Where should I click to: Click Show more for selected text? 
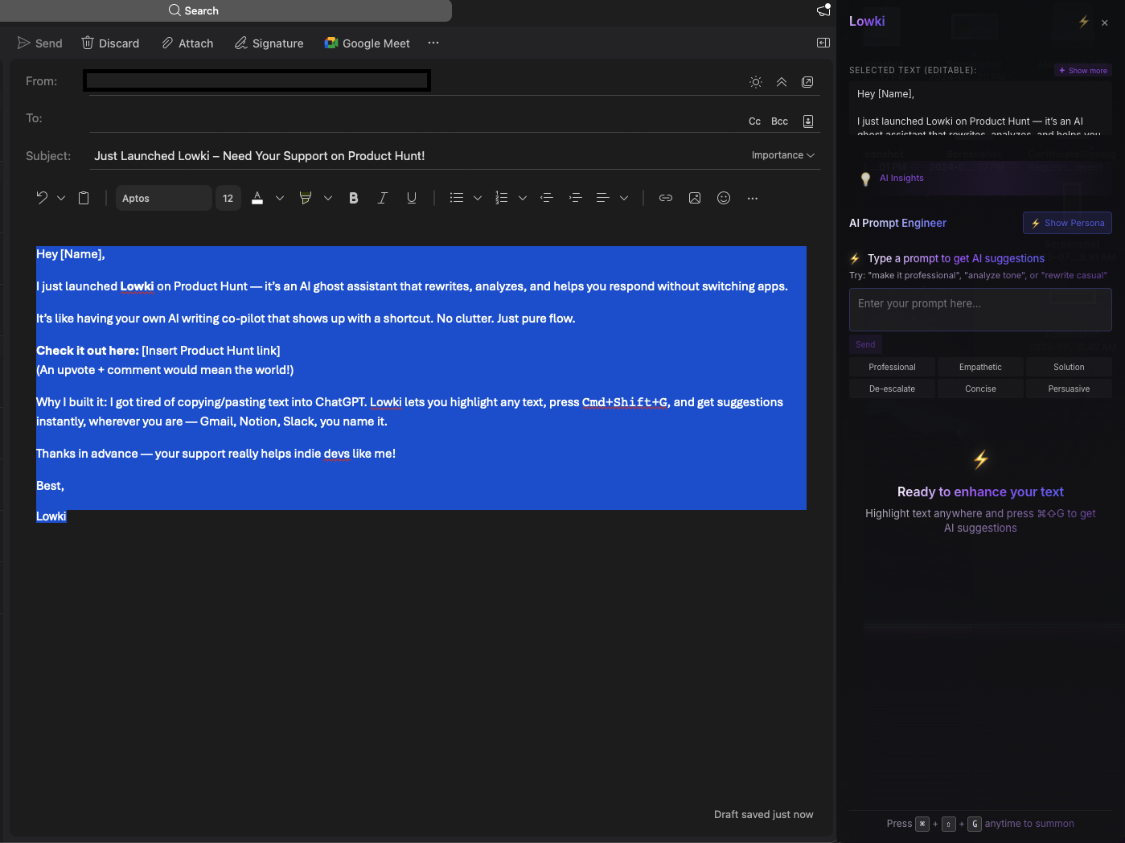(x=1083, y=71)
